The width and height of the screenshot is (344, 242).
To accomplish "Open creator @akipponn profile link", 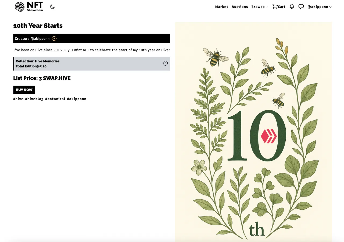I will click(40, 38).
